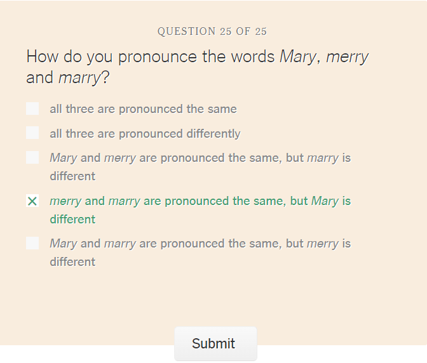The height and width of the screenshot is (363, 427).
Task: Click the italic word "marry?" in the question heading
Action: point(84,78)
